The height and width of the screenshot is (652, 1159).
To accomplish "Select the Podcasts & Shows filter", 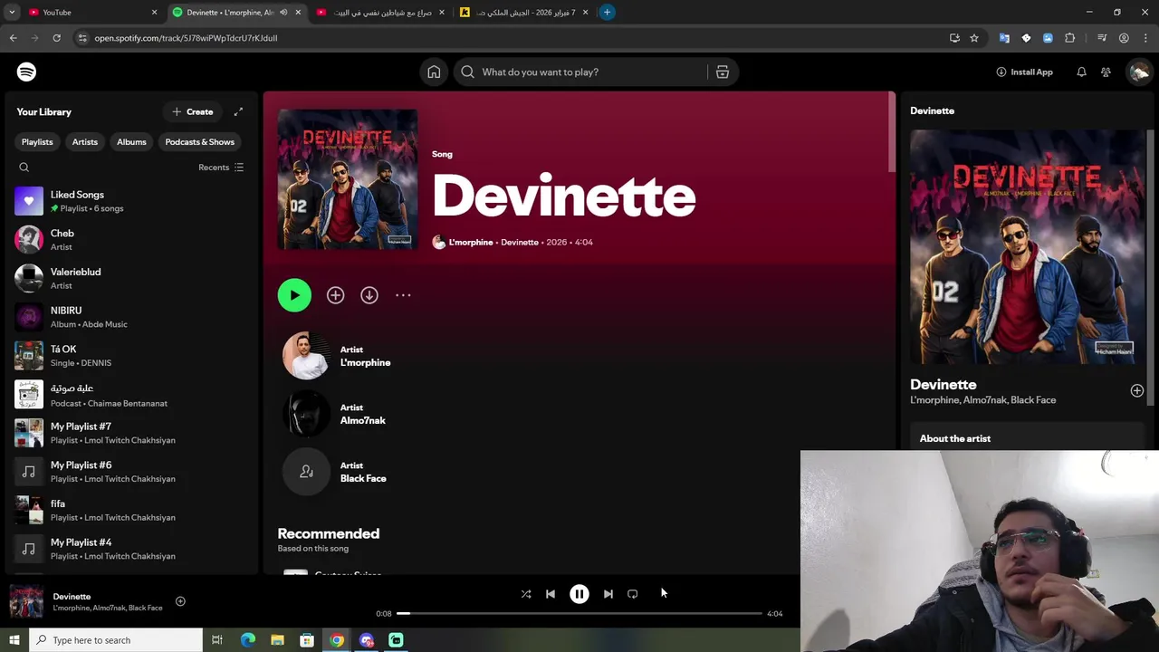I will point(199,141).
